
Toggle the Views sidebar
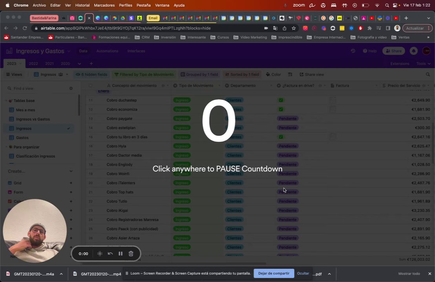click(x=14, y=74)
